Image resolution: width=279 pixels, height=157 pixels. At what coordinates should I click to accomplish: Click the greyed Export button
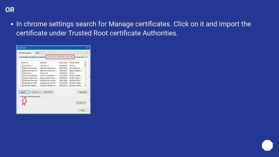[36, 92]
